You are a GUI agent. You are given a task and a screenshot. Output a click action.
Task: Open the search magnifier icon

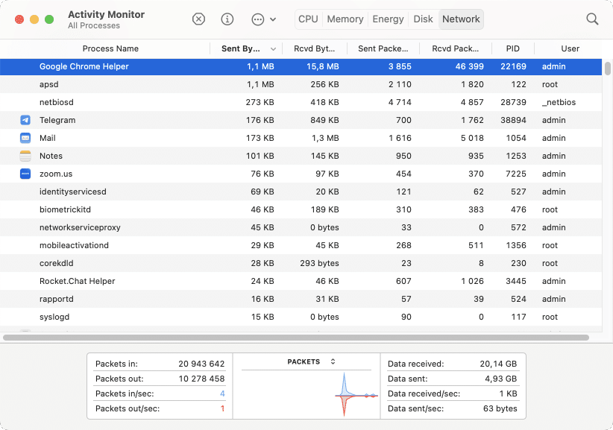pos(592,19)
